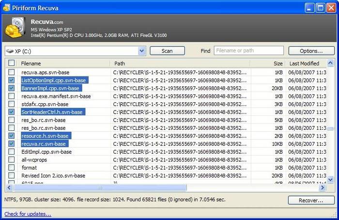Image resolution: width=339 pixels, height=220 pixels.
Task: Click the left arrow of horizontal scrollbar
Action: click(9, 187)
